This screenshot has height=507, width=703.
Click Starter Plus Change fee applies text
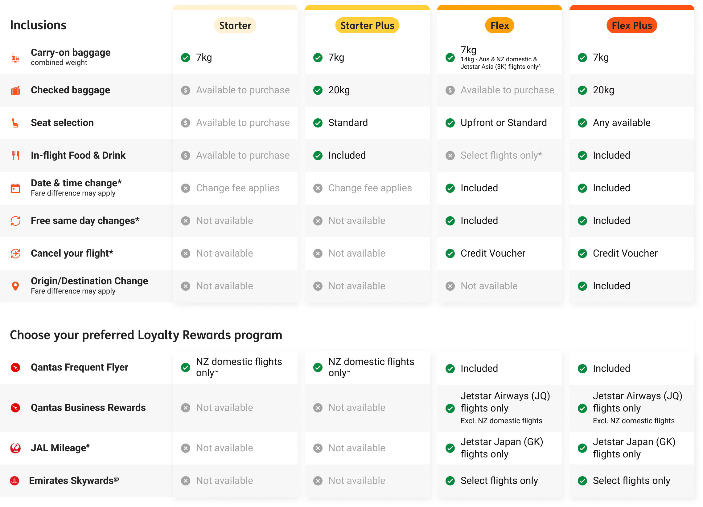tap(370, 188)
